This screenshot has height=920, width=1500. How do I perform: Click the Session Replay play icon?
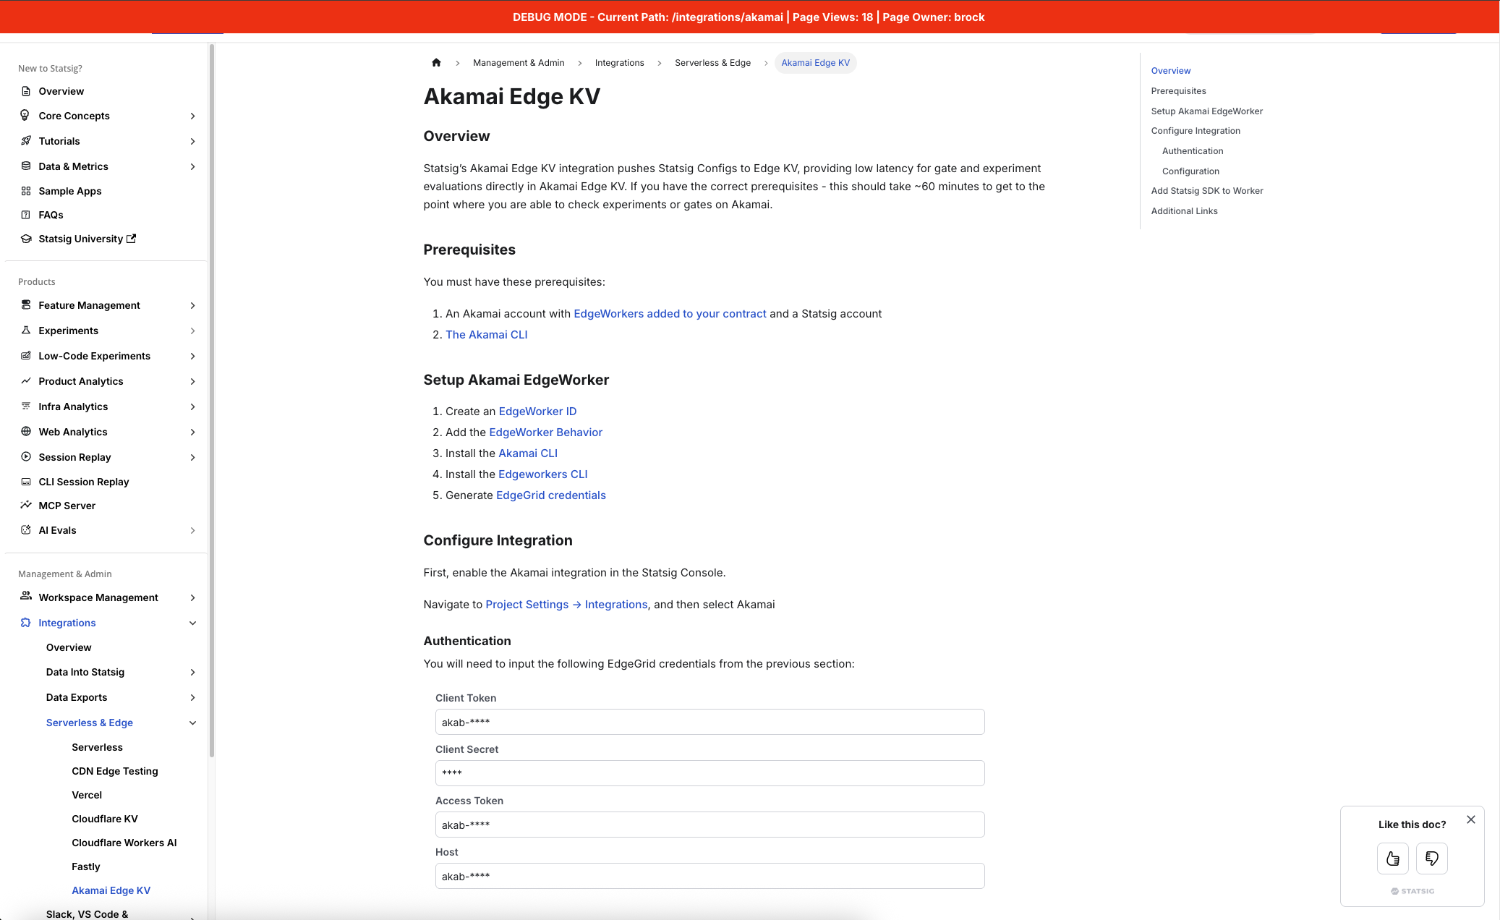25,457
